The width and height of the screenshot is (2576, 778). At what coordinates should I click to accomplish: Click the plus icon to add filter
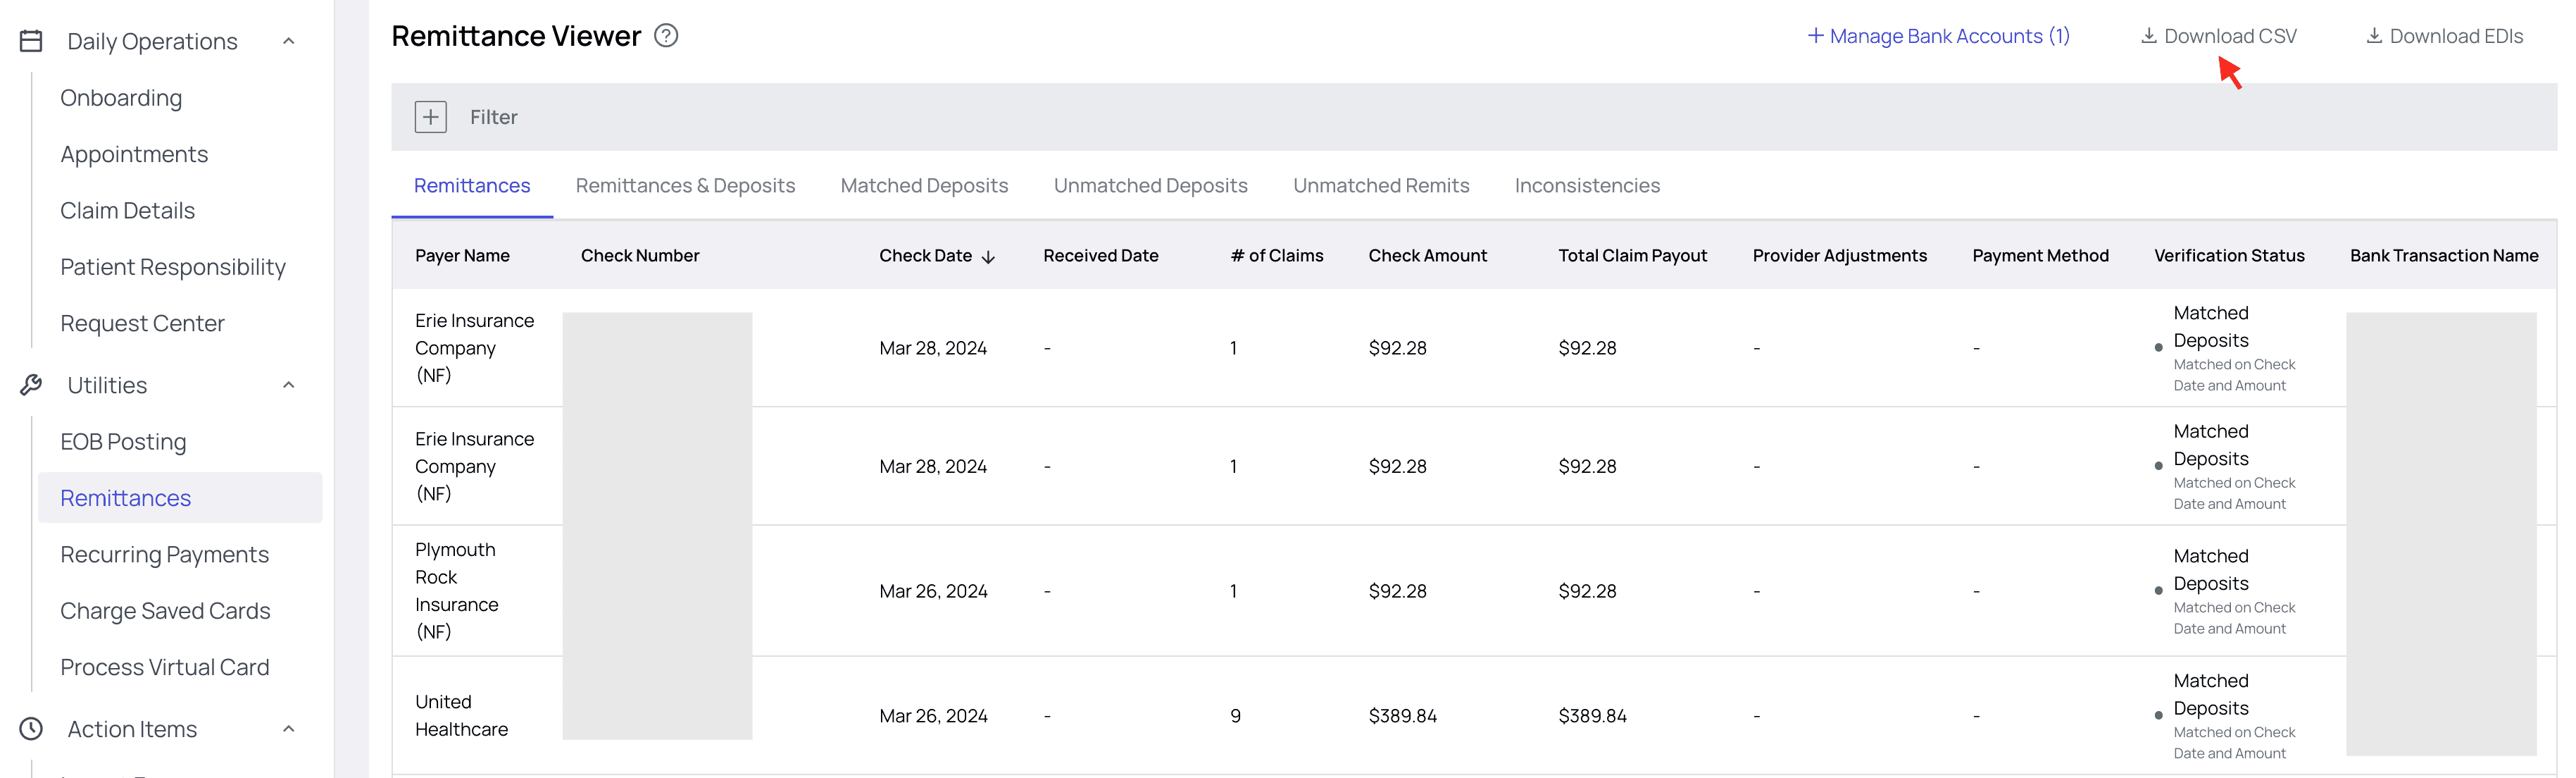pyautogui.click(x=430, y=117)
